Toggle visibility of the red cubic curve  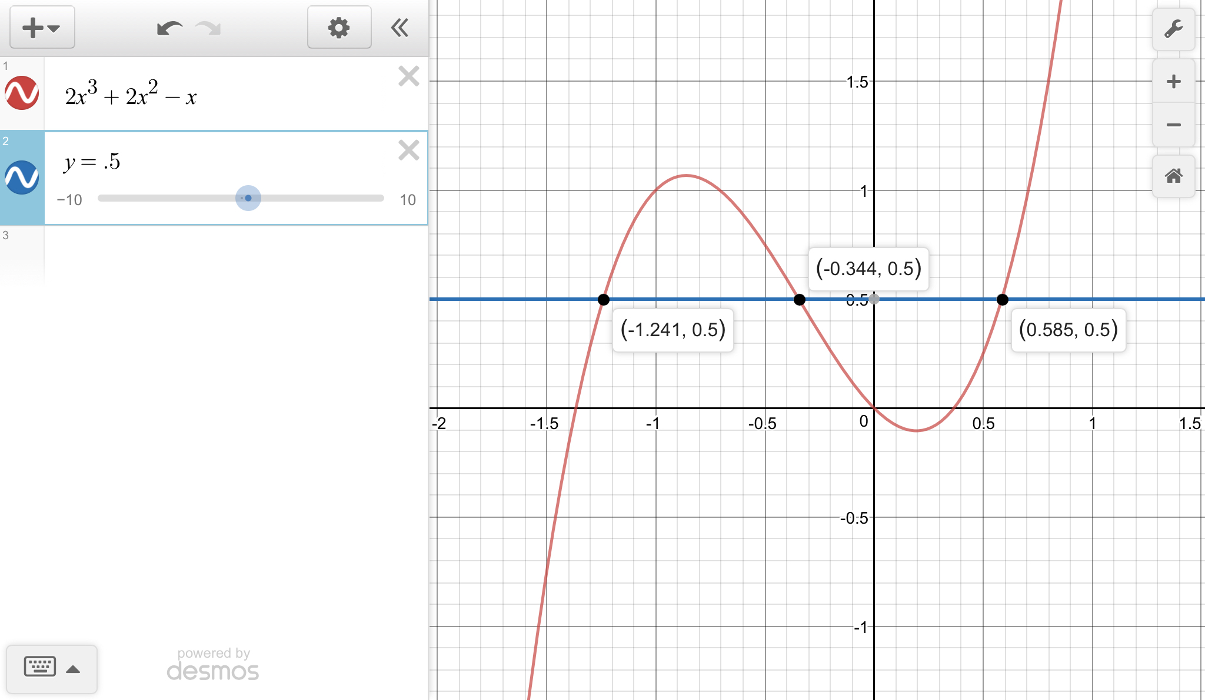pyautogui.click(x=22, y=93)
